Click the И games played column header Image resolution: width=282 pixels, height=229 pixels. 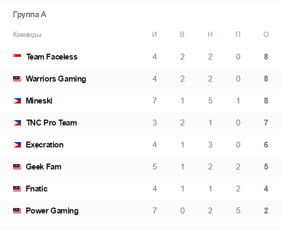click(x=155, y=34)
